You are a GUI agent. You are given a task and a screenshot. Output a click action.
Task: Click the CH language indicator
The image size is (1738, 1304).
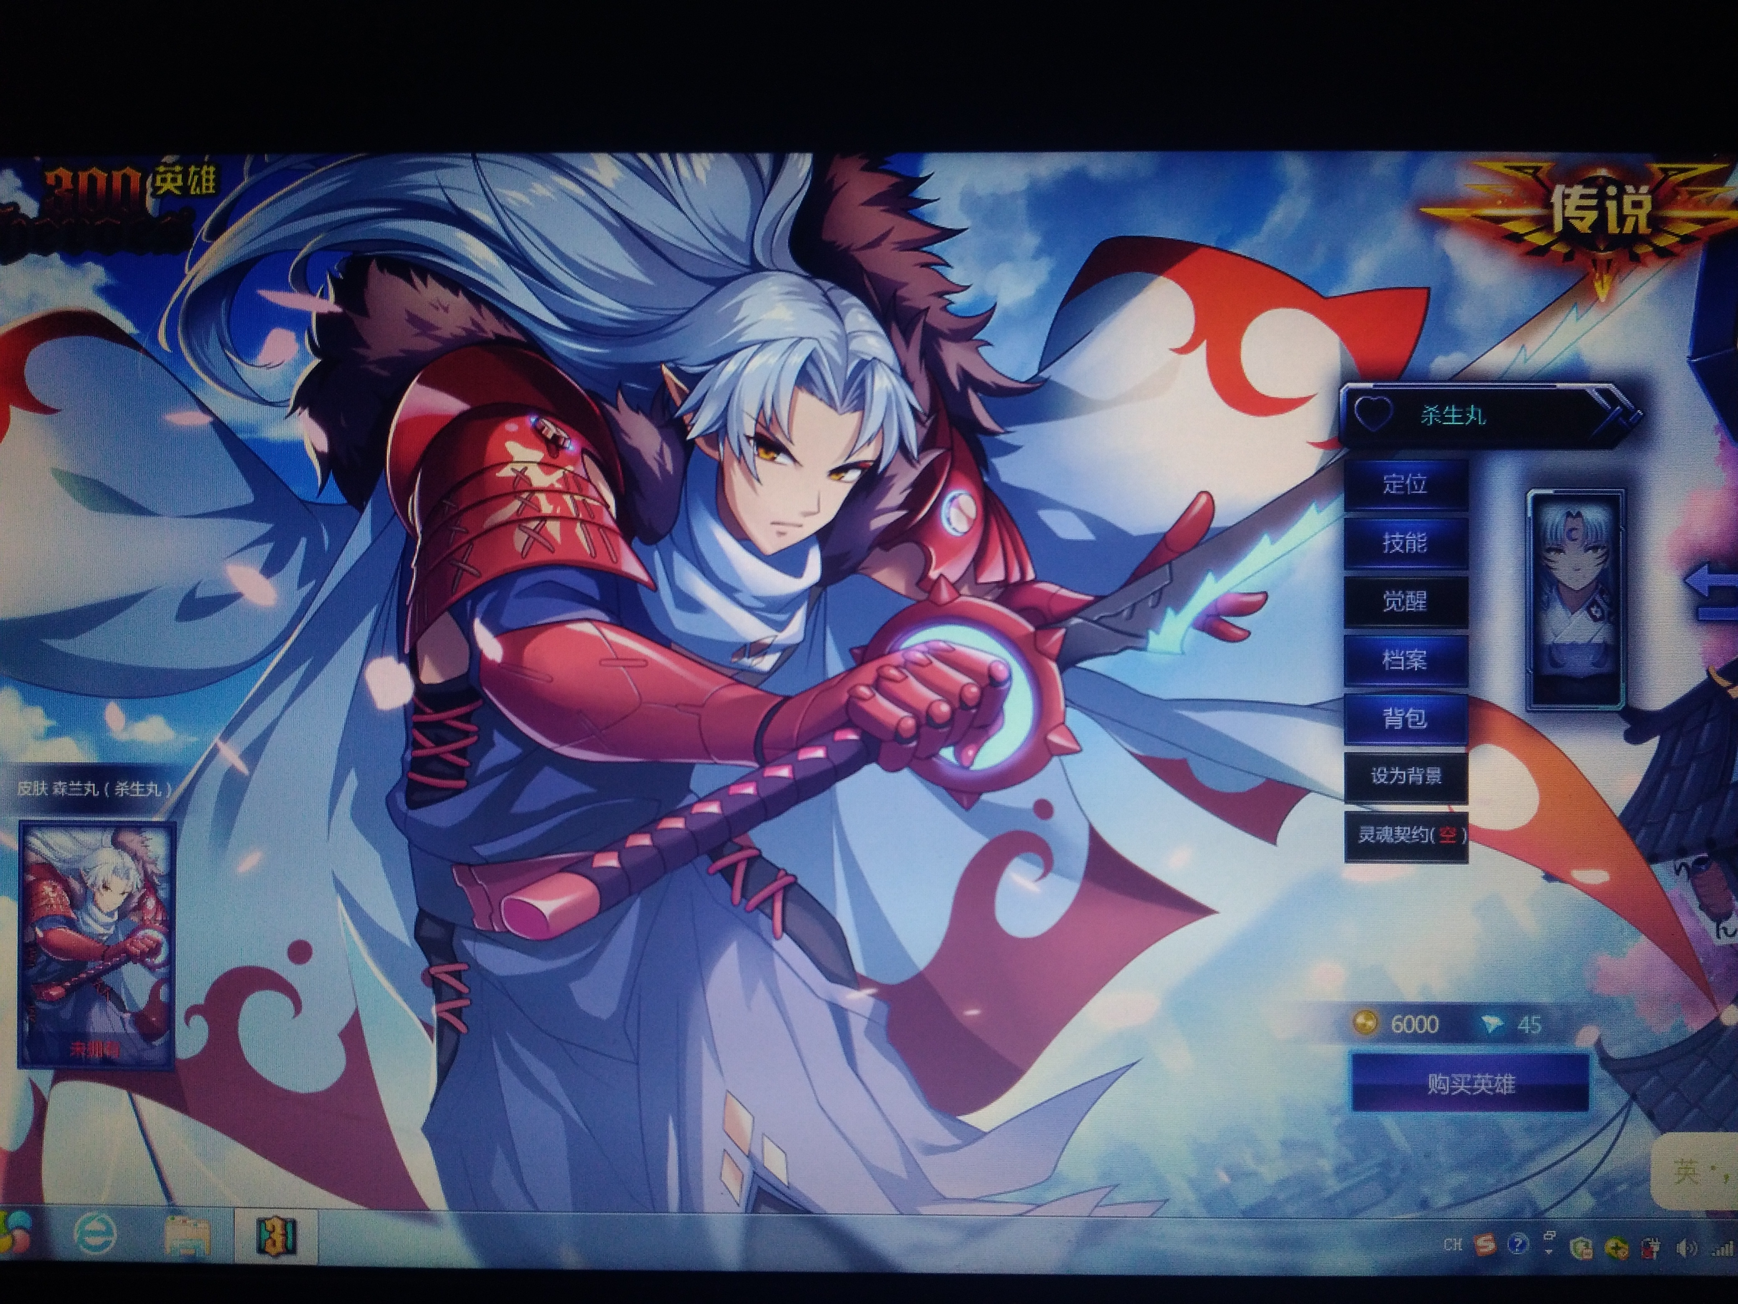coord(1453,1245)
